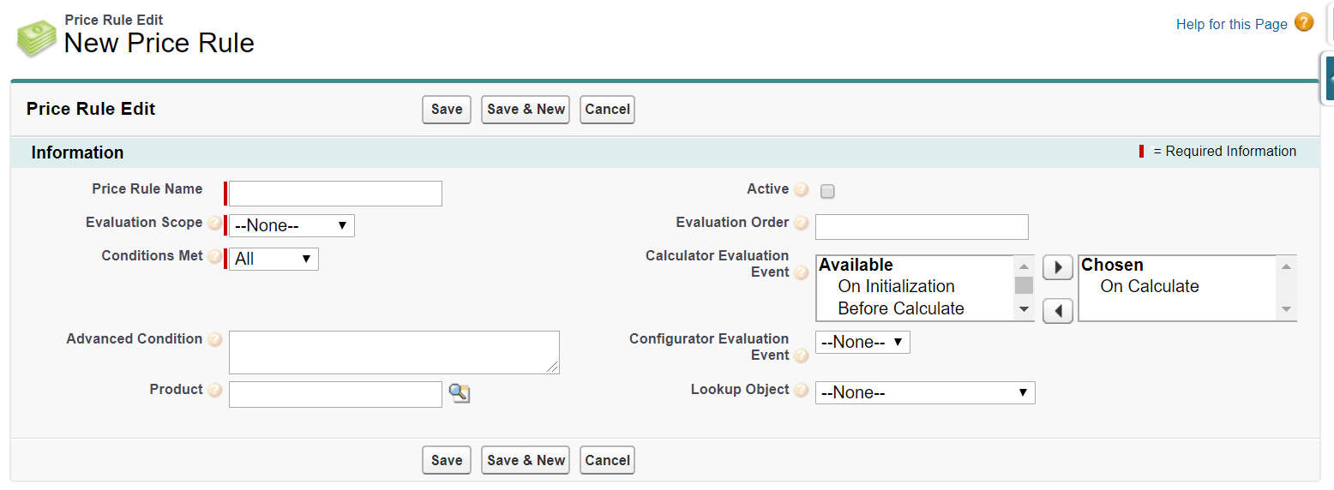Click the Available list scrollbar down arrow
Screen dimensions: 1334x490
tap(1024, 309)
